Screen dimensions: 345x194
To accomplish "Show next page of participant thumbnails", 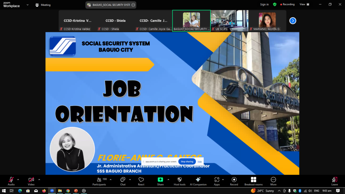I will tap(293, 21).
